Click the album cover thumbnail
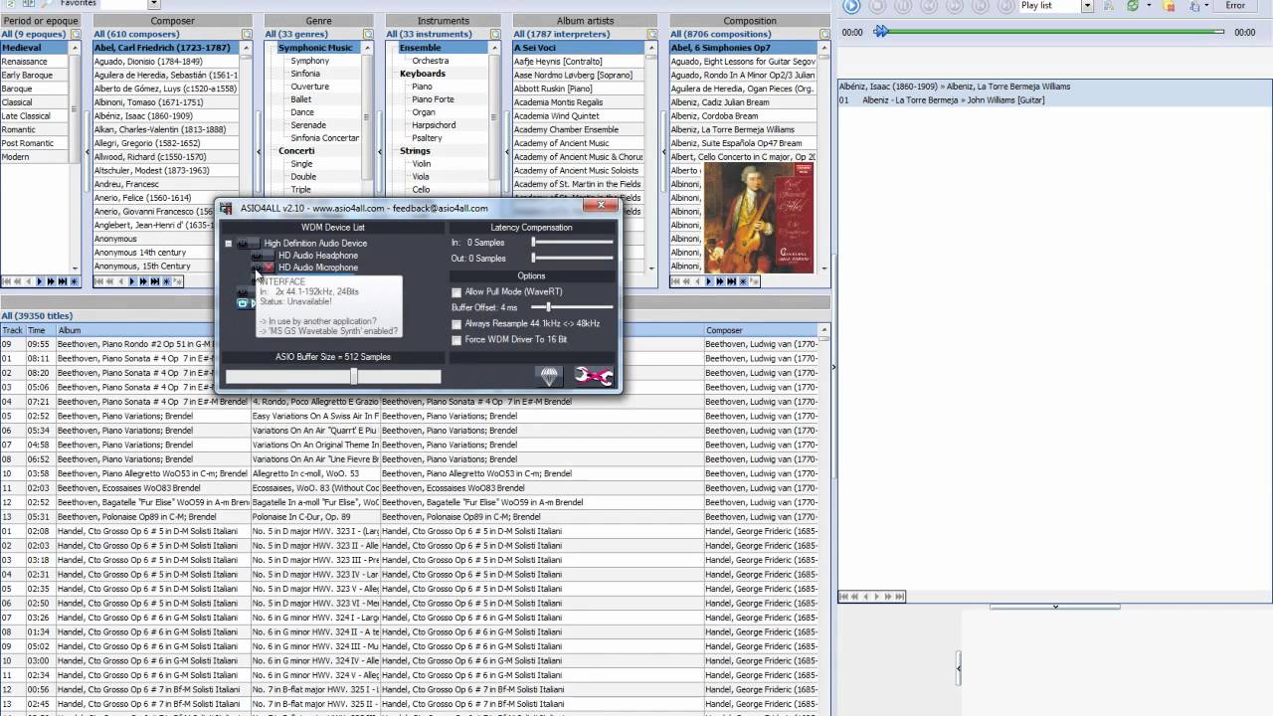The height and width of the screenshot is (716, 1273). pyautogui.click(x=758, y=219)
